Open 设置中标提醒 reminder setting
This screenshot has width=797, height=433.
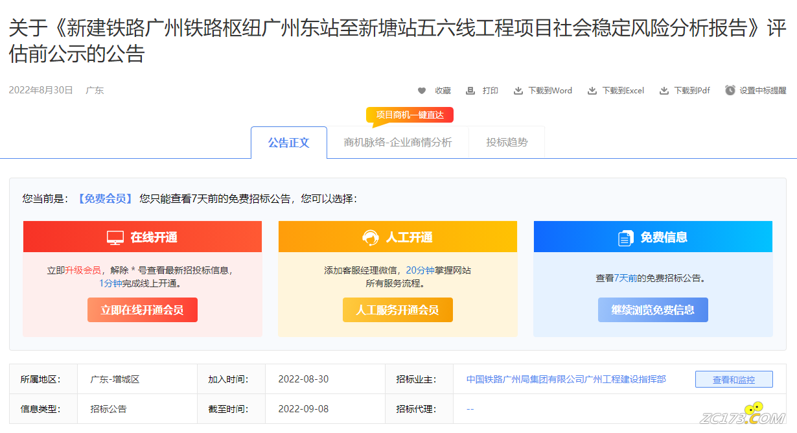(763, 91)
